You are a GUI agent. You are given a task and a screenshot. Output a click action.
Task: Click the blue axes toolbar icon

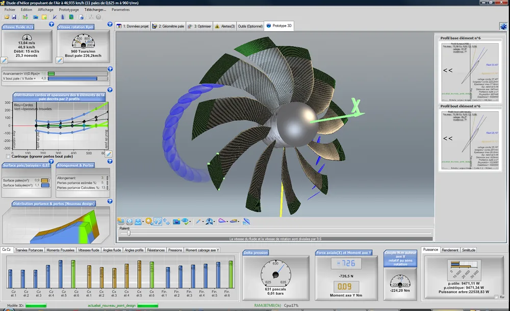click(55, 17)
